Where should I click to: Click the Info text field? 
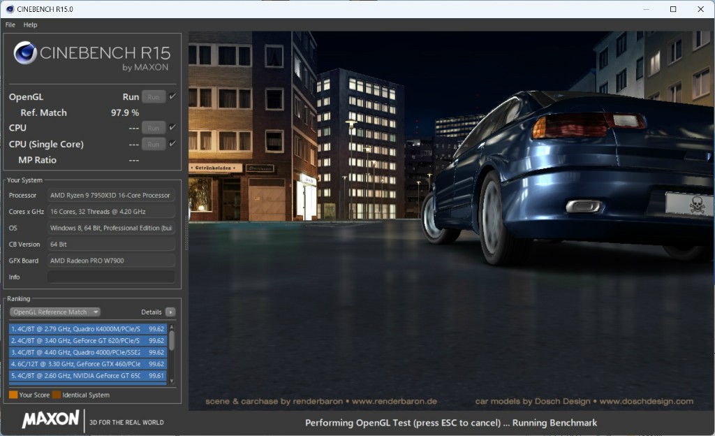pos(111,277)
